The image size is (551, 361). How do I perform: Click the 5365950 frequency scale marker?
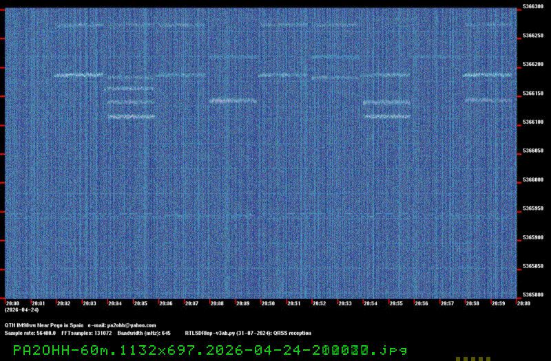[533, 208]
